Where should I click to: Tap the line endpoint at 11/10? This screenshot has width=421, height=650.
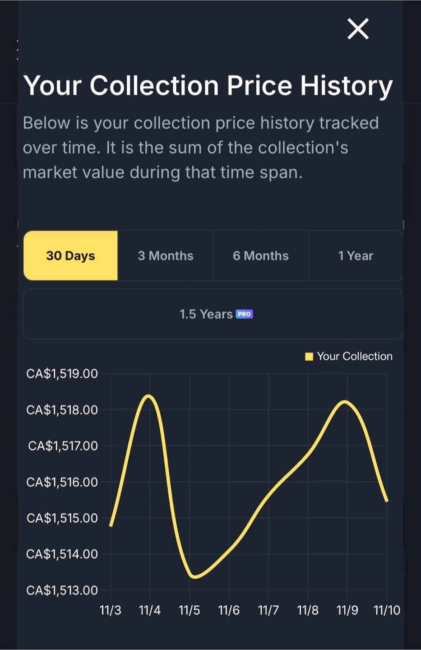coord(387,501)
